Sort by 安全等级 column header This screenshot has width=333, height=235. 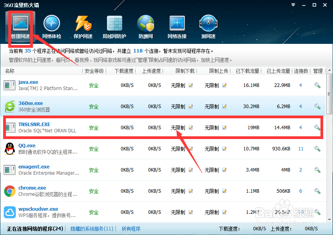point(94,71)
